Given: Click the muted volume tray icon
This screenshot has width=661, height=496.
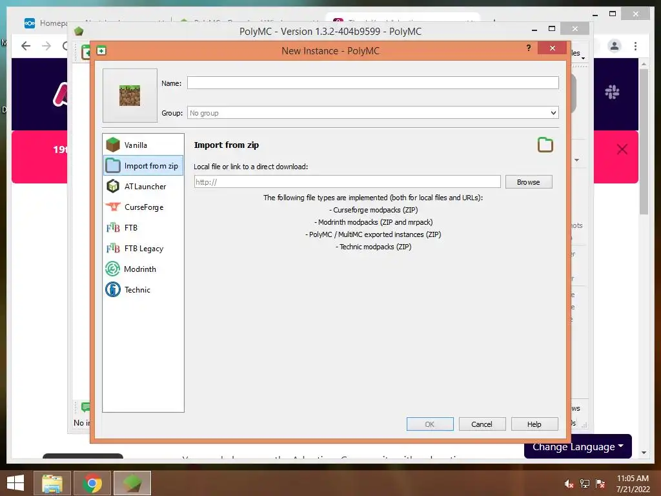Looking at the screenshot, I should click(x=569, y=484).
